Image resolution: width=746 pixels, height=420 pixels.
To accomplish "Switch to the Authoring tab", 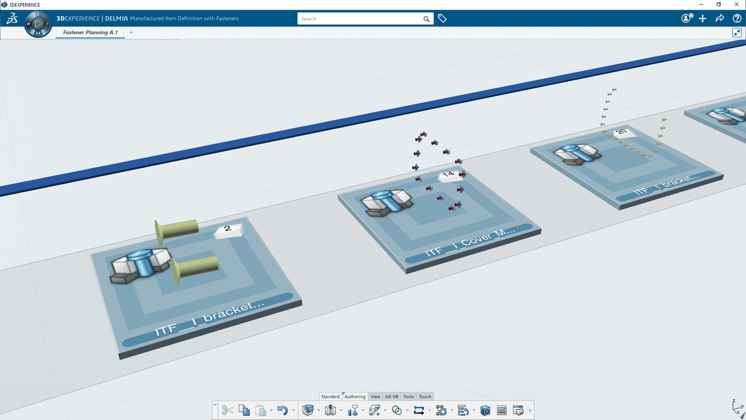I will coord(355,396).
